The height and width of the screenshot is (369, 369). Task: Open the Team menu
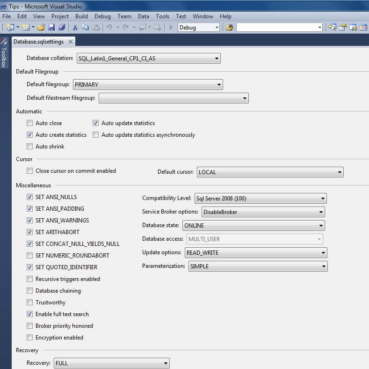[124, 16]
